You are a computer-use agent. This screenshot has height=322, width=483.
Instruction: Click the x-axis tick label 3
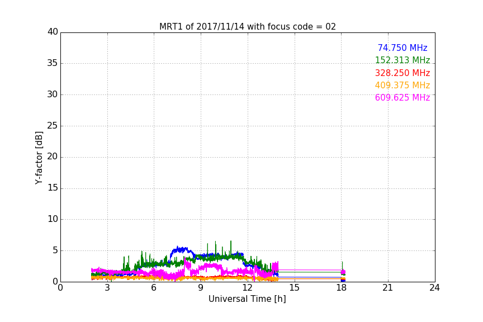(x=107, y=288)
